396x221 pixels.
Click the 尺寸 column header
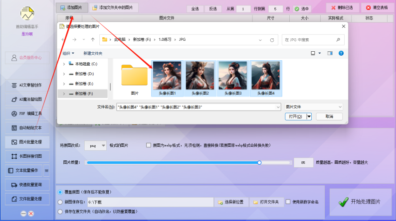click(271, 18)
